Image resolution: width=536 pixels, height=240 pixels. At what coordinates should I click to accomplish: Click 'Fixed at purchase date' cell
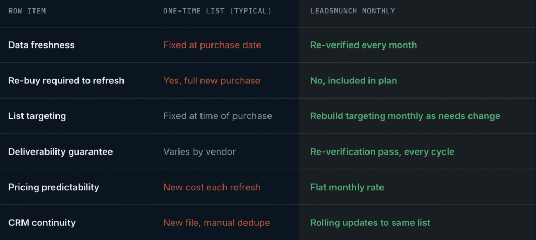(213, 45)
